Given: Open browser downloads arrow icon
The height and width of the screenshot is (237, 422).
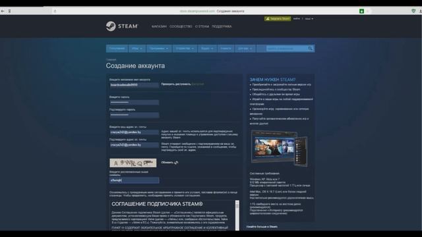Looking at the screenshot, I should pos(420,11).
